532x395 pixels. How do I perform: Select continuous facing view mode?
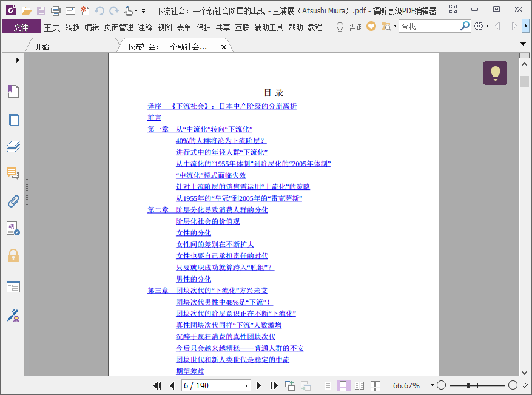[x=375, y=385]
